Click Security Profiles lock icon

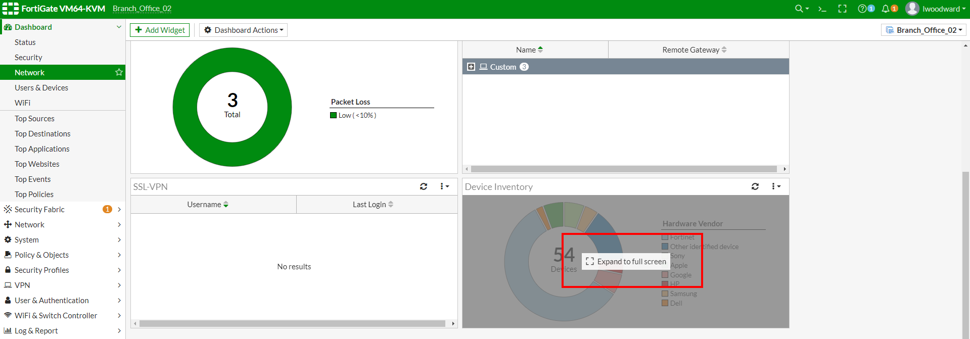8,270
